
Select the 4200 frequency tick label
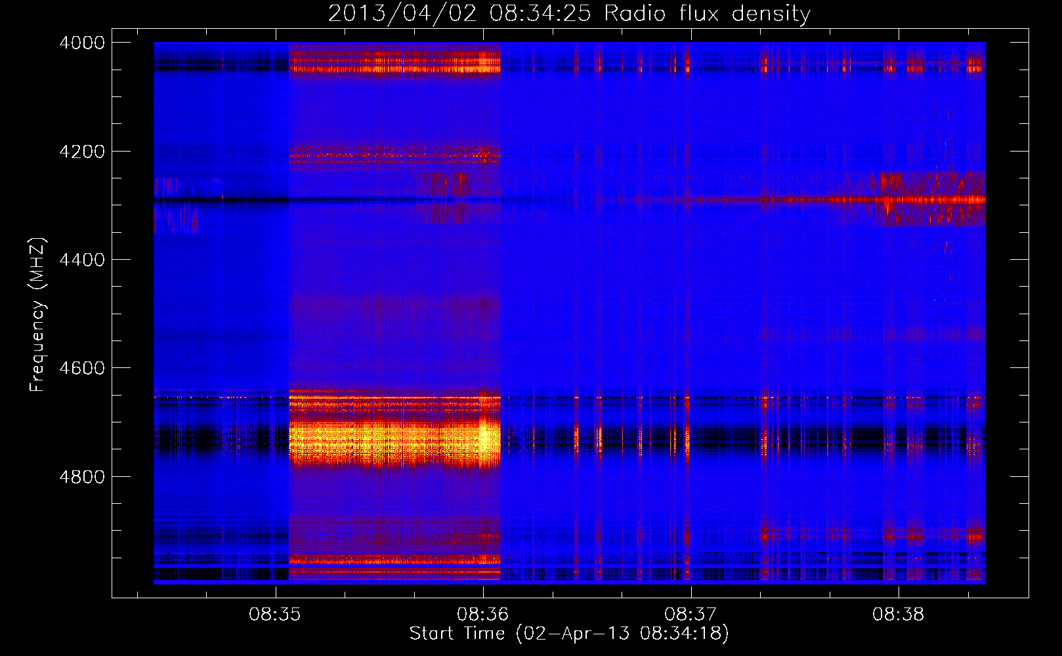(82, 152)
